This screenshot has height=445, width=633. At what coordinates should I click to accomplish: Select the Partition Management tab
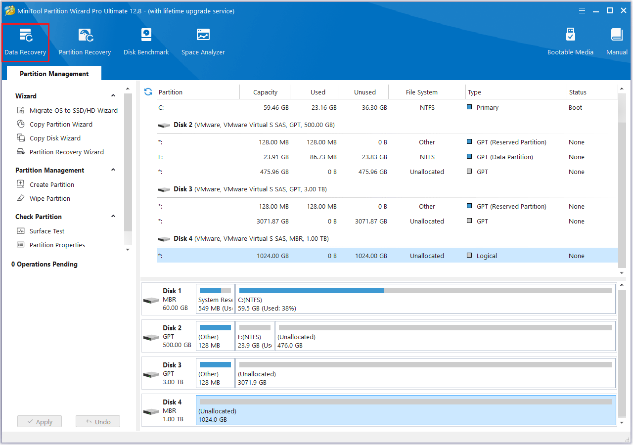tap(54, 74)
